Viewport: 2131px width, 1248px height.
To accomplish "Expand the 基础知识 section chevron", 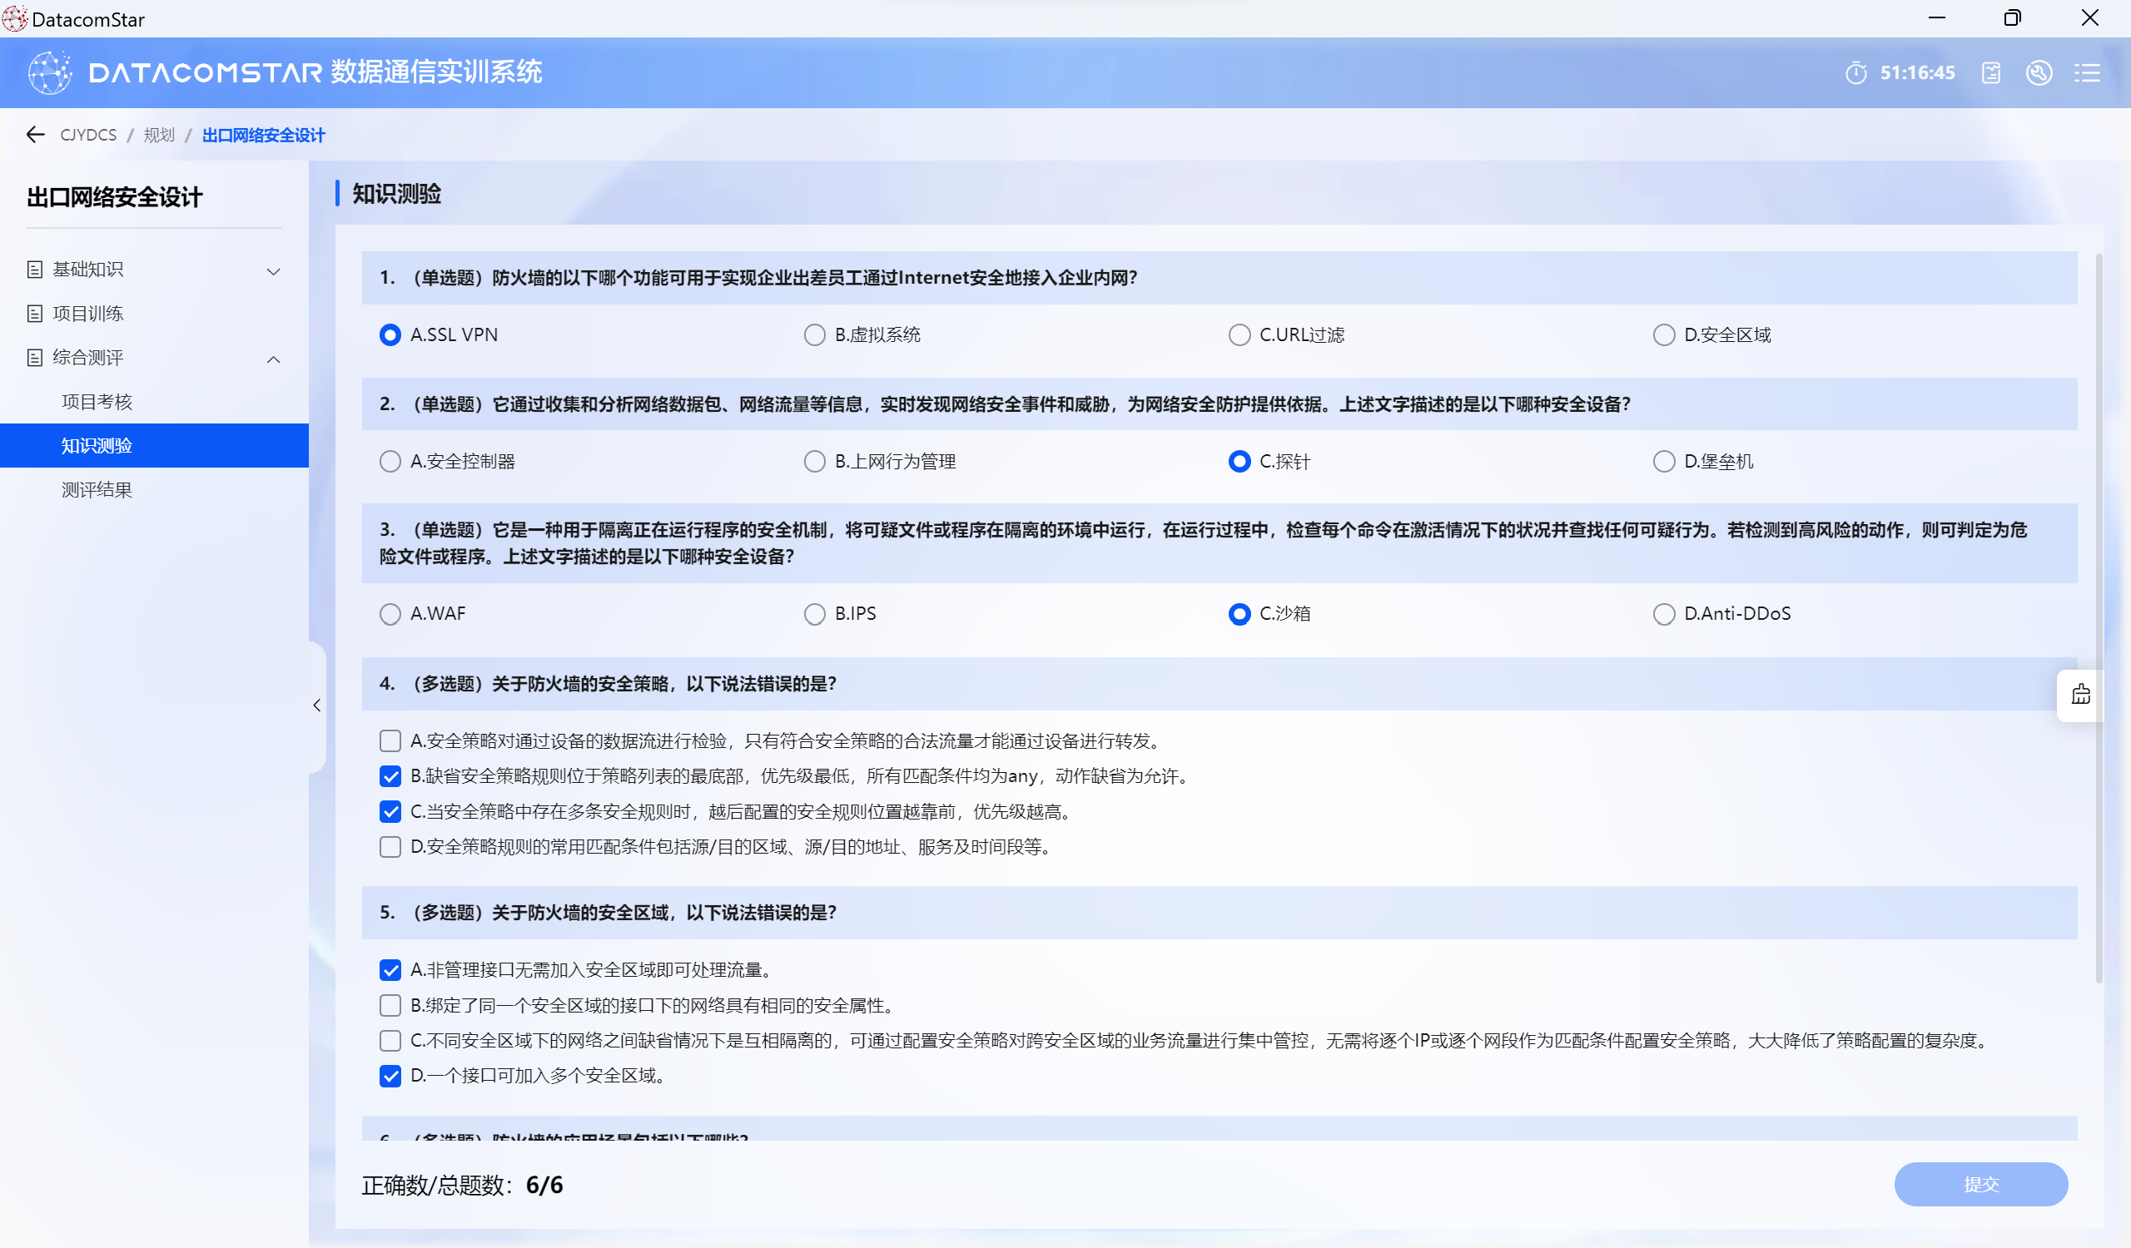I will click(x=273, y=270).
